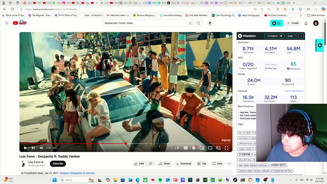
Task: Select "sarikata dalam bahasa malaysia" tag
Action: click(x=254, y=171)
